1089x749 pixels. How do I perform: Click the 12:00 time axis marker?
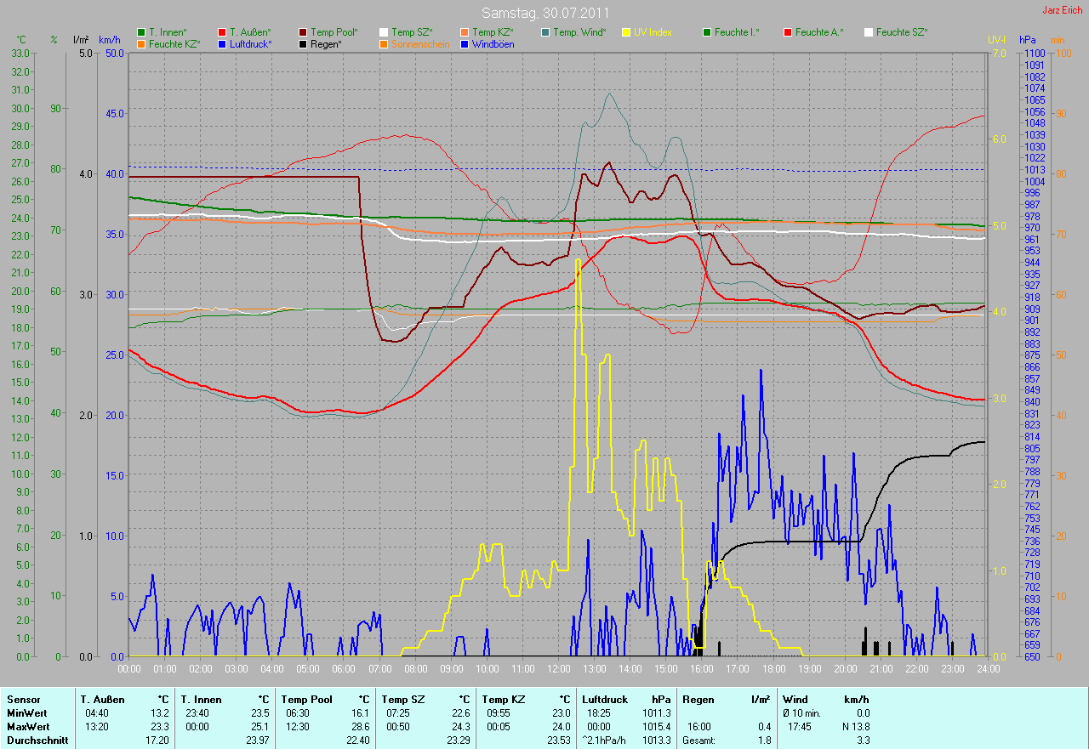[558, 669]
